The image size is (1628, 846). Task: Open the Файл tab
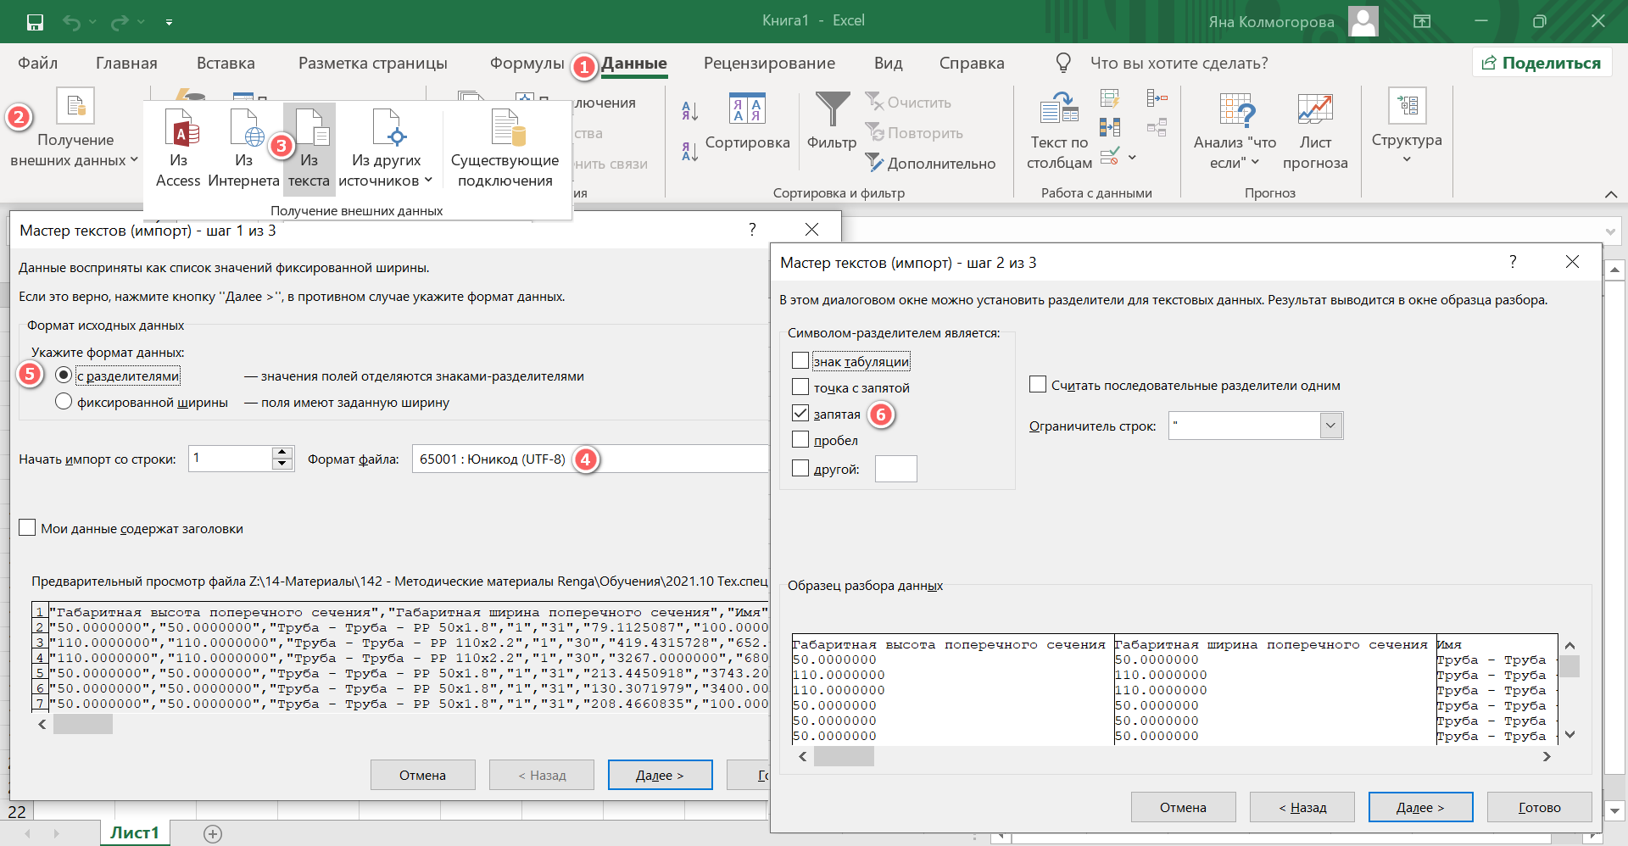point(38,63)
